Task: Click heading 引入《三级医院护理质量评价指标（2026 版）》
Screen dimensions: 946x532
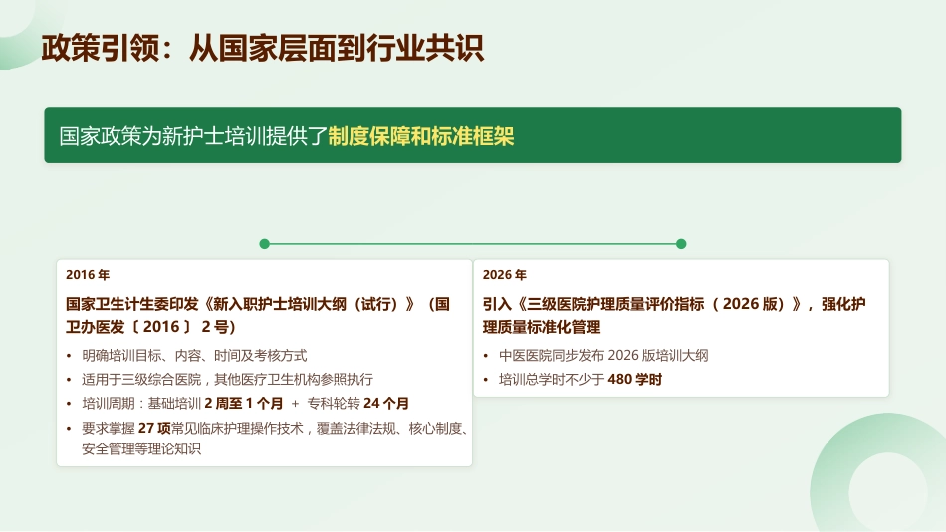Action: (642, 304)
